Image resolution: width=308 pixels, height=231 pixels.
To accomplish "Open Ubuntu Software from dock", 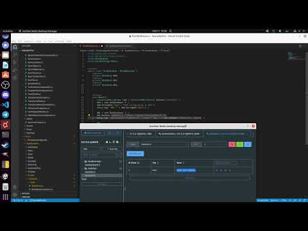I will 5,75.
